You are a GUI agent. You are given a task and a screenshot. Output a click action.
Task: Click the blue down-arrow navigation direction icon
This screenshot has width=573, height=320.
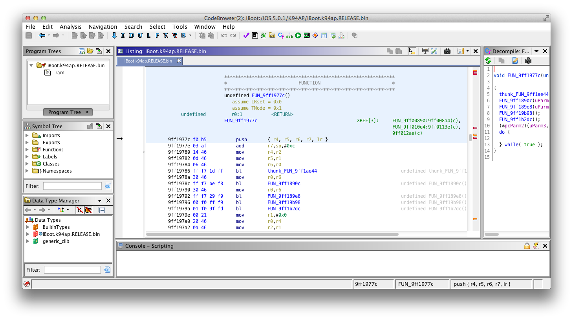[114, 35]
